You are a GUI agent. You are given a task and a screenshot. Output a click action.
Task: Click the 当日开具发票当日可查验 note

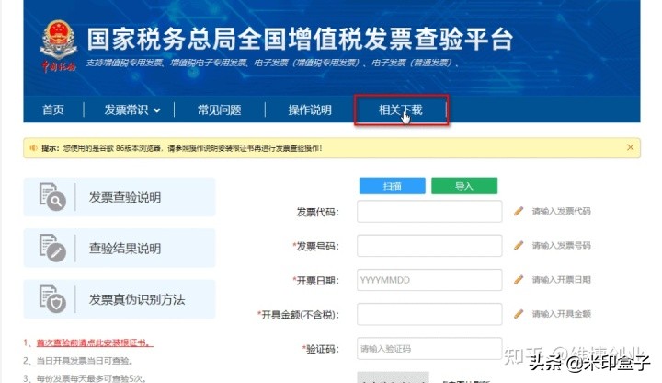85,361
